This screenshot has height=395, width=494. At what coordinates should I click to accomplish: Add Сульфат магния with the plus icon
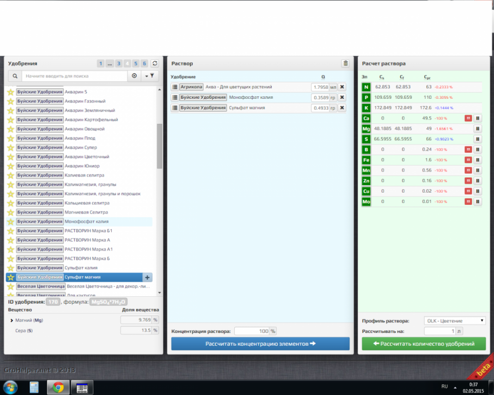point(147,277)
